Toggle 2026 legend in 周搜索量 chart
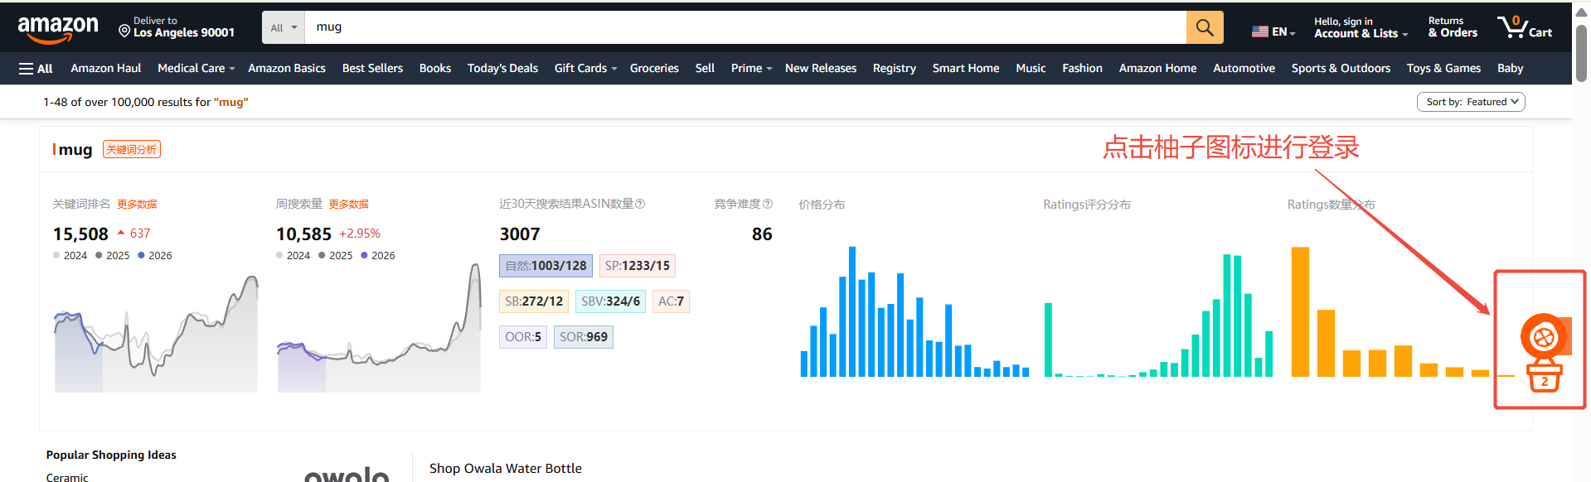This screenshot has height=482, width=1591. 378,255
